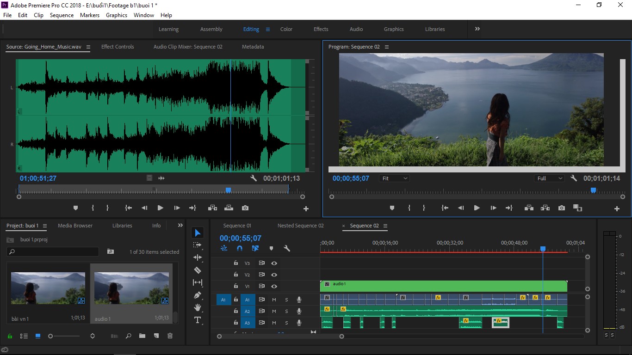Select the bài vn 1 thumbnail

point(48,288)
